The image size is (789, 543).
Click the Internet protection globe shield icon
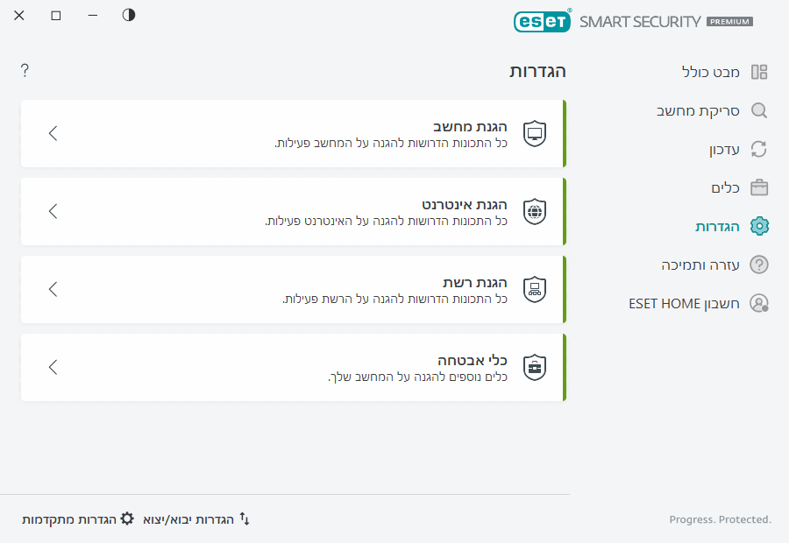535,211
